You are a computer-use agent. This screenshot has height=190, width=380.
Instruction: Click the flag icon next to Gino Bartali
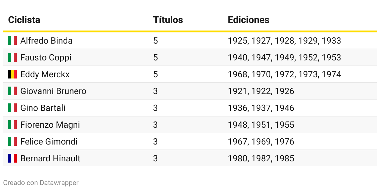coord(12,108)
